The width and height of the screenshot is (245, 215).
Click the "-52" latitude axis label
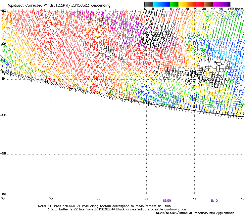pyautogui.click(x=3, y=44)
